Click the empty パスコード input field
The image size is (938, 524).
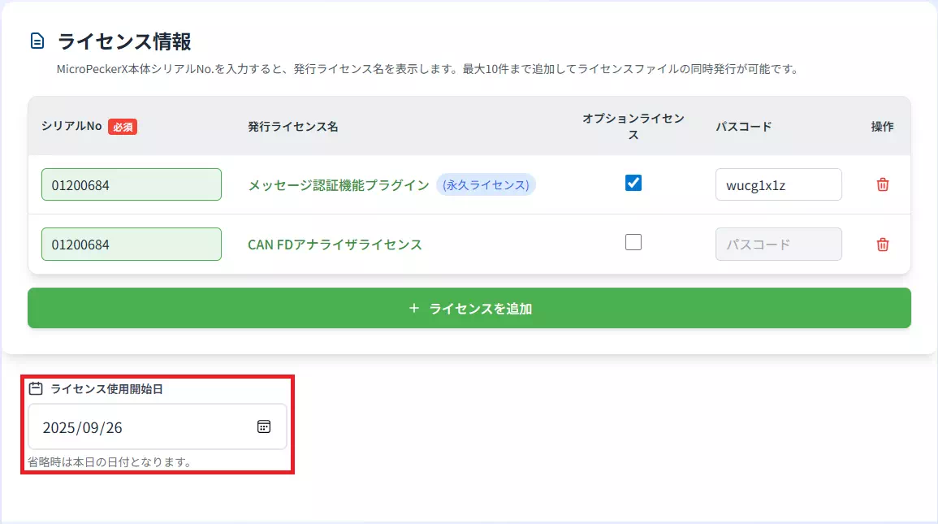pos(777,244)
